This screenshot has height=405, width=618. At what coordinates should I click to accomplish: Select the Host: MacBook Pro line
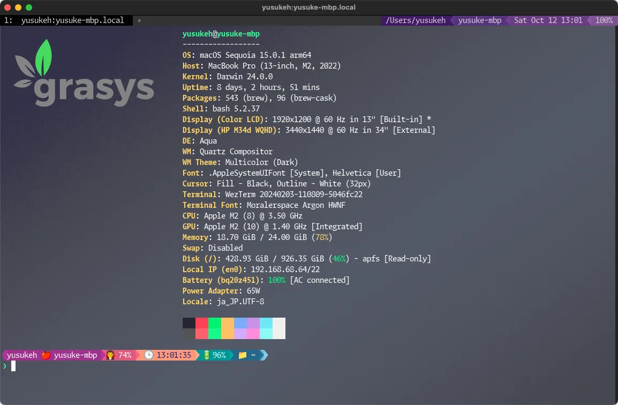pyautogui.click(x=261, y=66)
